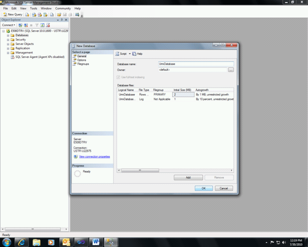Expand the Management folder
This screenshot has height=247, width=308.
pyautogui.click(x=8, y=53)
